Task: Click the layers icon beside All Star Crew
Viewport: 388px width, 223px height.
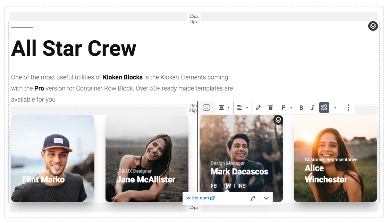Action: [373, 26]
